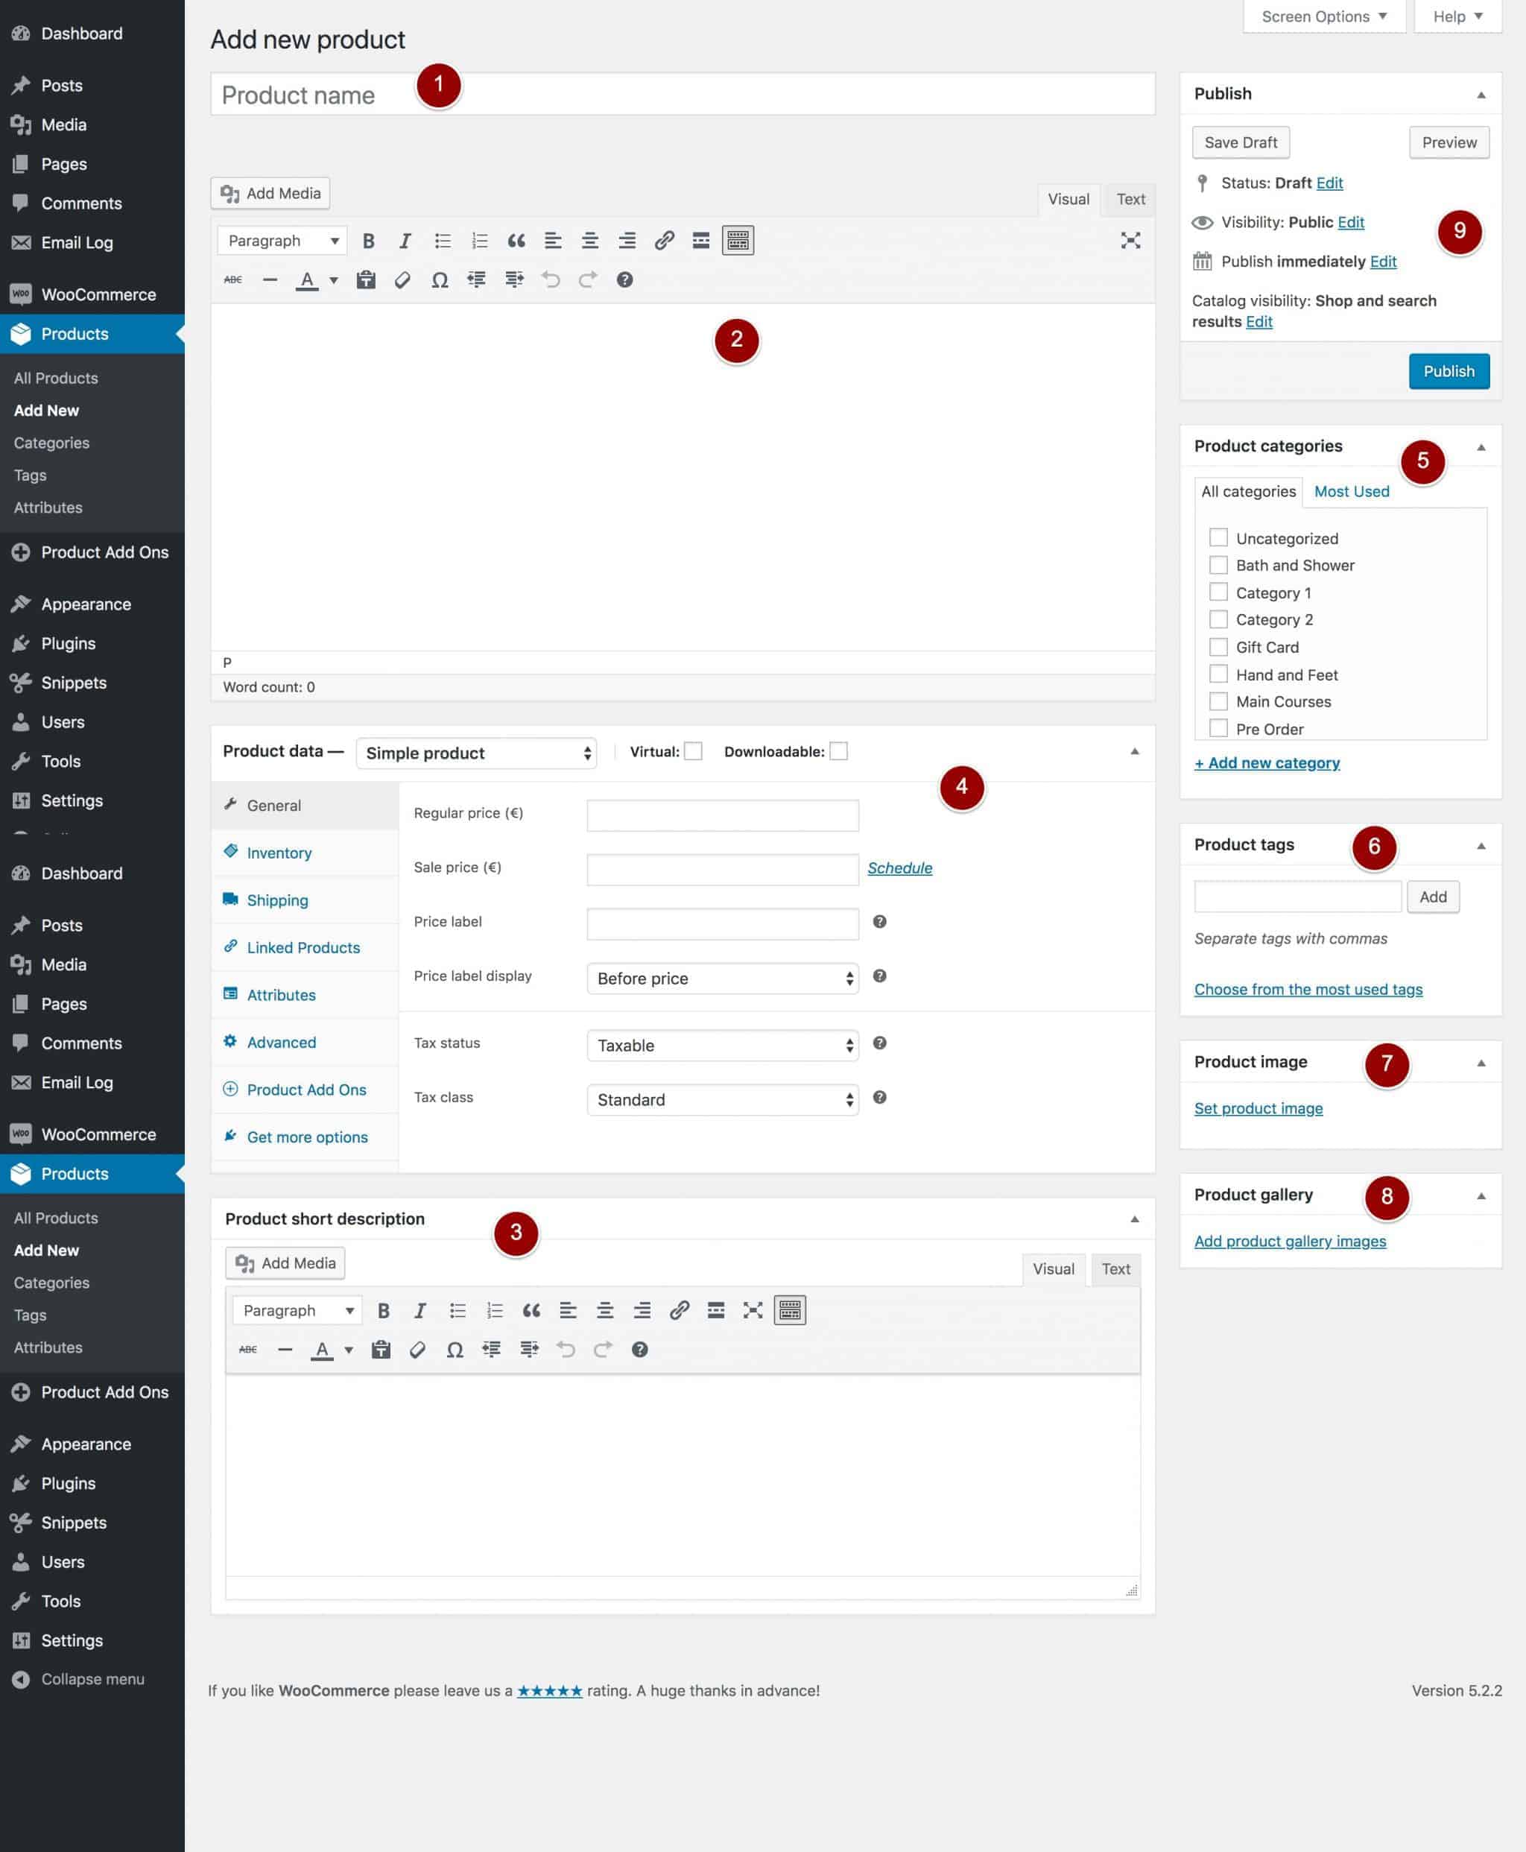The height and width of the screenshot is (1852, 1526).
Task: Open the Simple product type dropdown
Action: click(x=475, y=753)
